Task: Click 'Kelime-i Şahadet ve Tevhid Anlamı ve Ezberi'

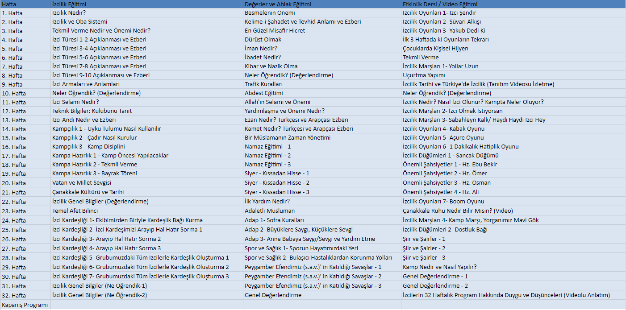Action: (x=322, y=22)
